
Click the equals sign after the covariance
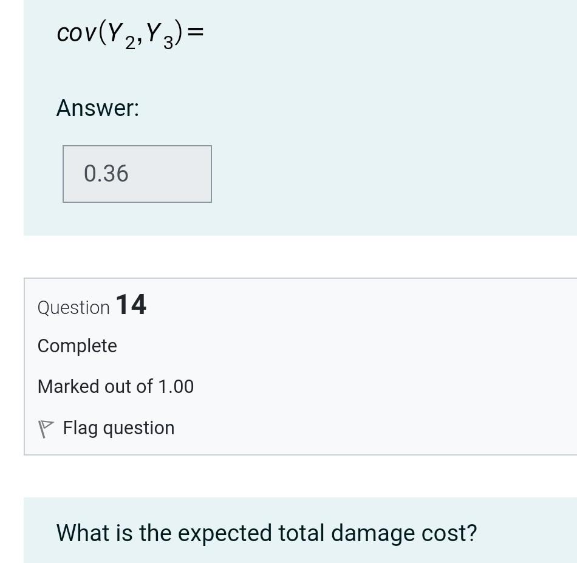(196, 32)
